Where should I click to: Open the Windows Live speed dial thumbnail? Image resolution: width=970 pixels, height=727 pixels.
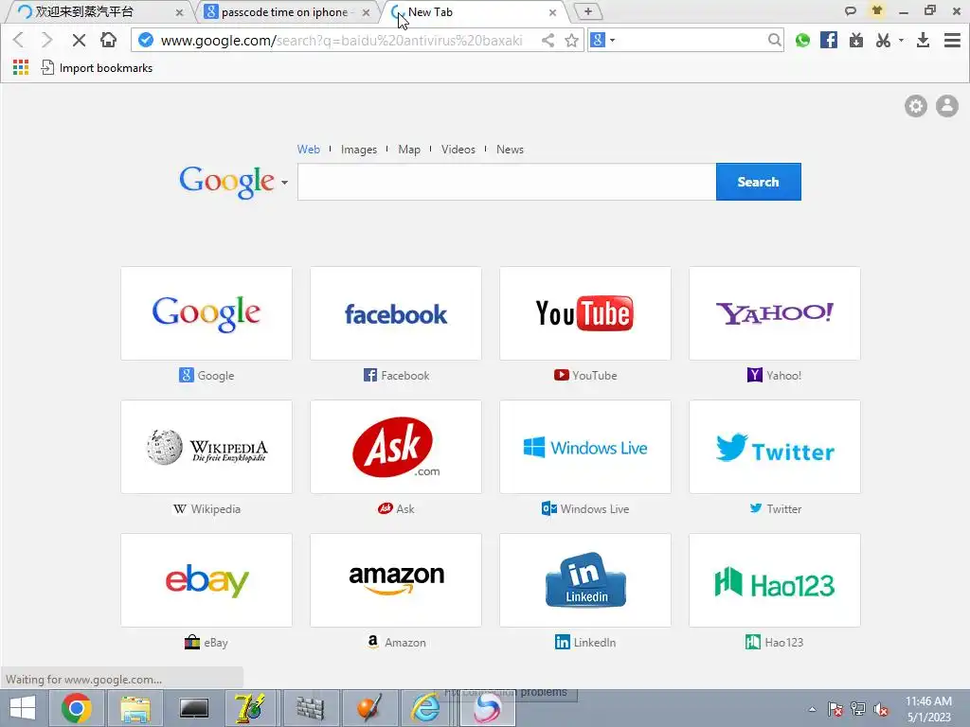585,447
